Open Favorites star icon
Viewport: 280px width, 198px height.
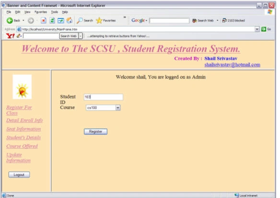[99, 21]
